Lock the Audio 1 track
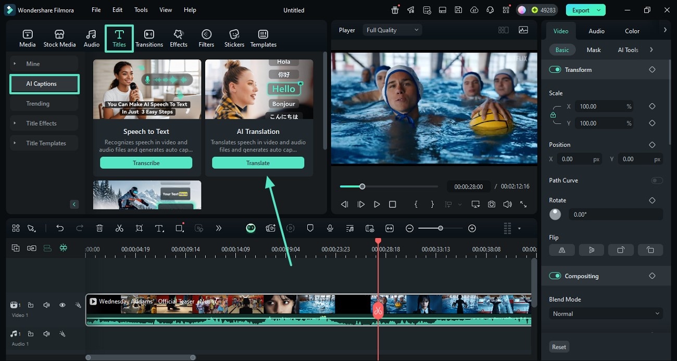 (x=31, y=334)
